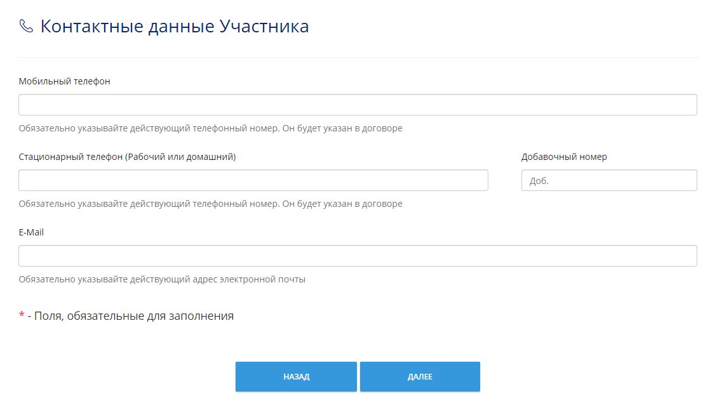Click the divider line under the heading
This screenshot has height=396, width=724.
tap(358, 57)
